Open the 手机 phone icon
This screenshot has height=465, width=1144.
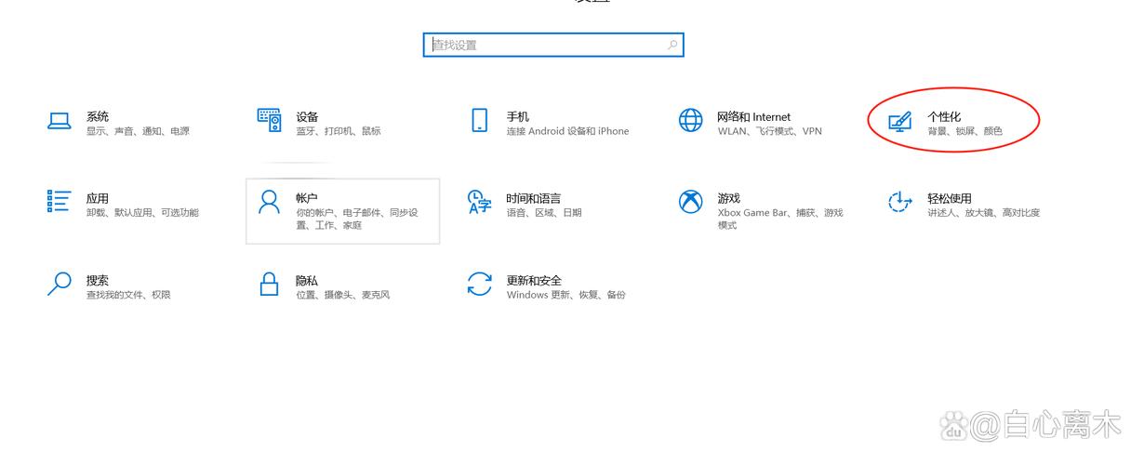point(479,120)
